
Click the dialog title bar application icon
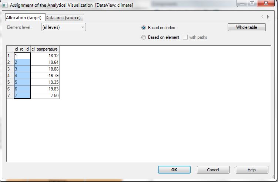(x=5, y=5)
